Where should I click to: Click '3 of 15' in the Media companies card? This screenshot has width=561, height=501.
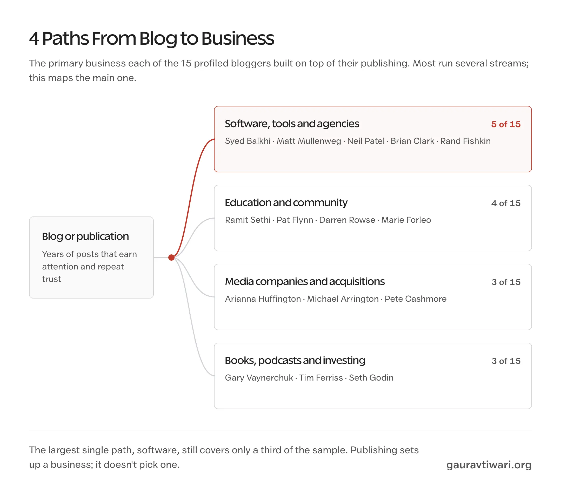point(506,282)
